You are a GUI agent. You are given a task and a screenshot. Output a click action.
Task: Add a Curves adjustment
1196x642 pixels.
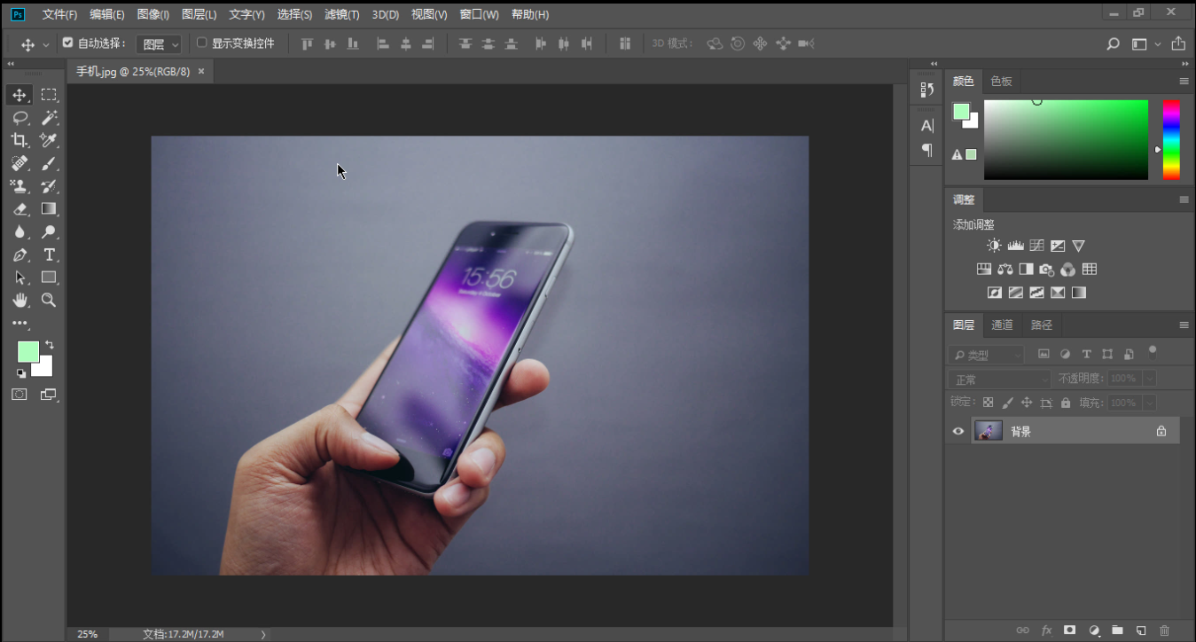pyautogui.click(x=1036, y=246)
